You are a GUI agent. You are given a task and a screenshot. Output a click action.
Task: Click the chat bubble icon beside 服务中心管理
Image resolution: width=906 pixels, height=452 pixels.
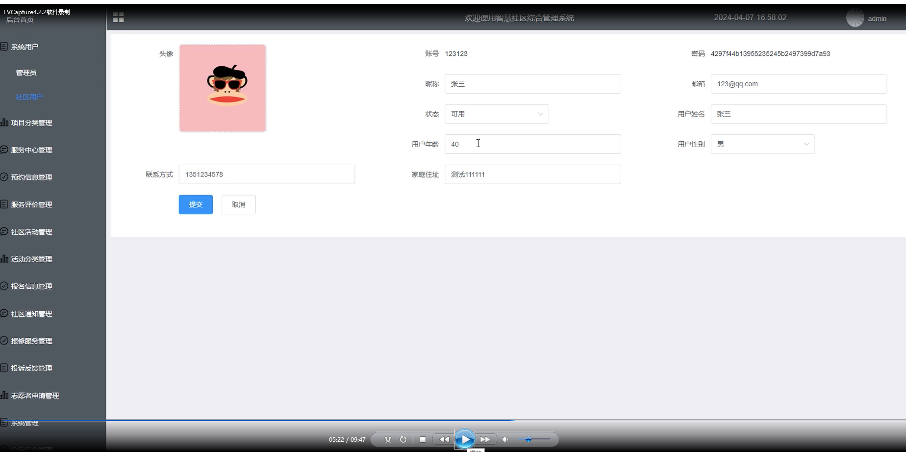tap(4, 150)
